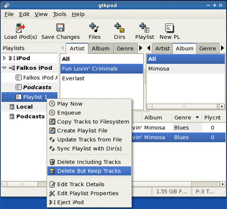227x209 pixels.
Task: Click the Load iPod(s) toolbar icon
Action: pos(20,28)
